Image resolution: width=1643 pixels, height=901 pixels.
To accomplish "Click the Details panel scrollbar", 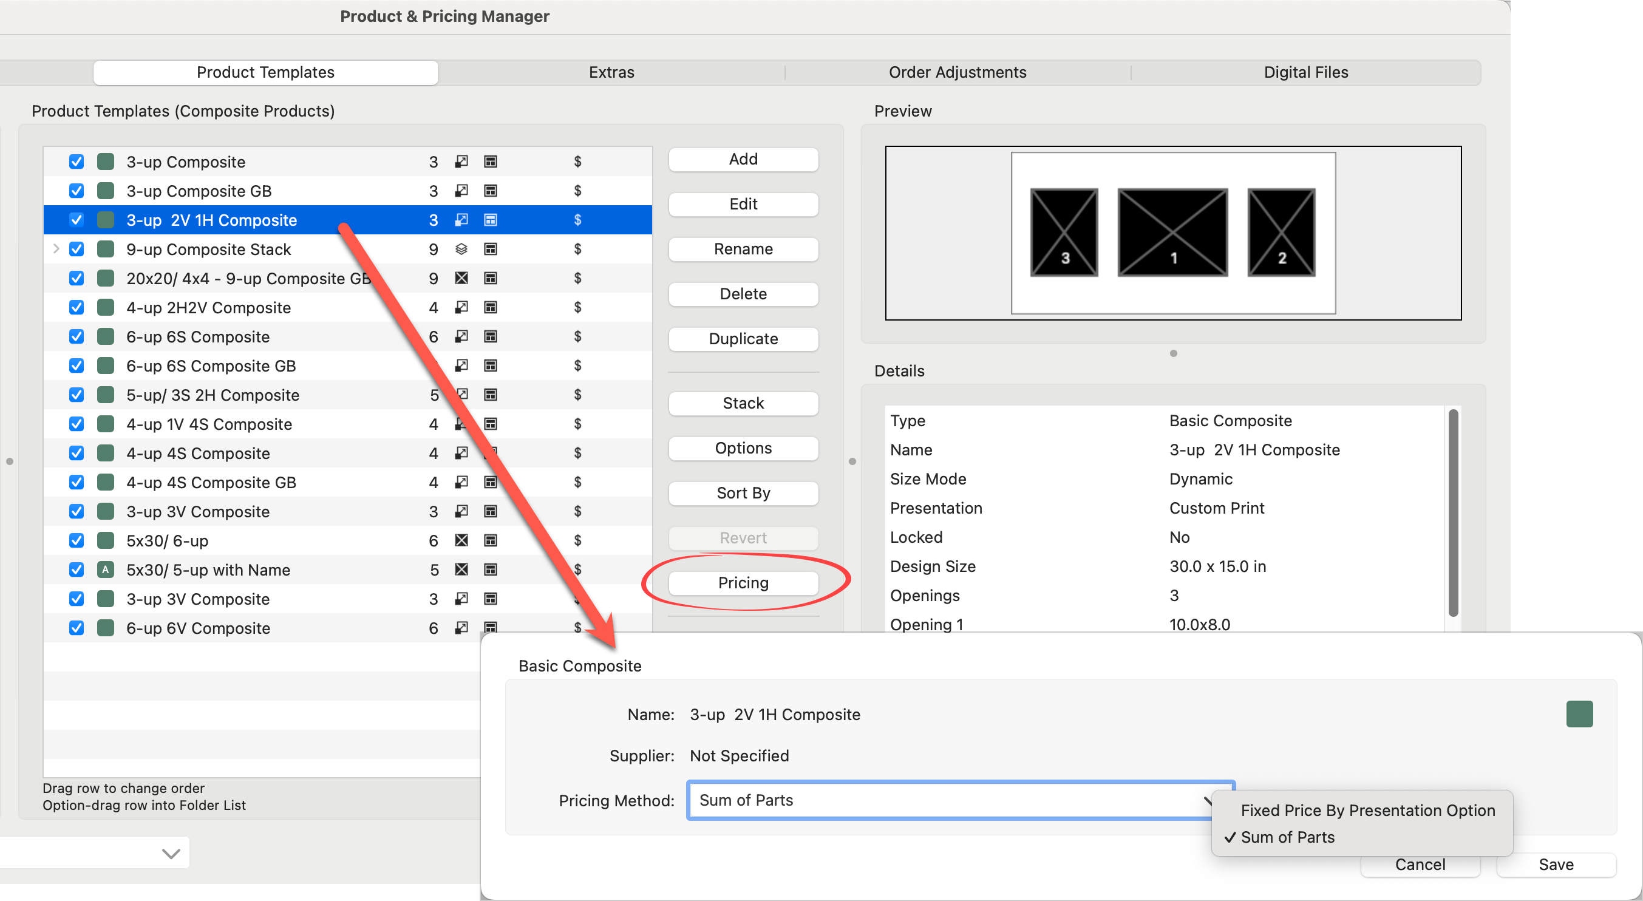I will click(x=1453, y=513).
